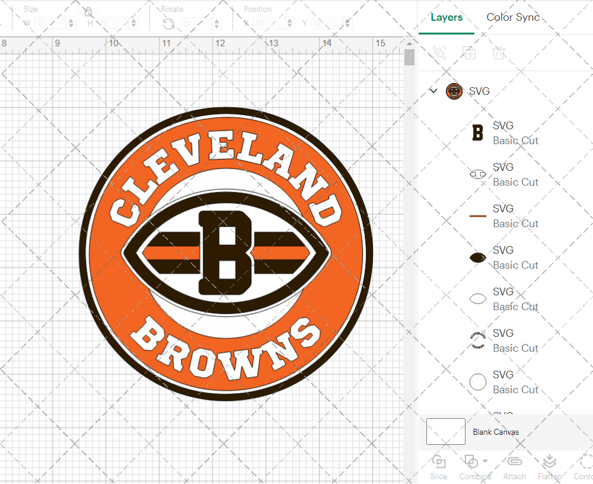Select the Cleveland Browns text layer
593x484 pixels.
tap(477, 340)
